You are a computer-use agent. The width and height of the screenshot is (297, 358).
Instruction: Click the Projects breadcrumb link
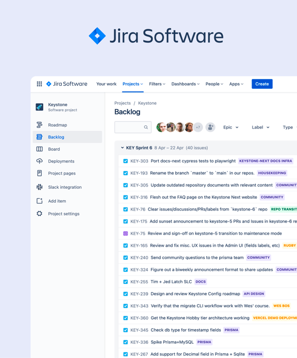pyautogui.click(x=122, y=103)
